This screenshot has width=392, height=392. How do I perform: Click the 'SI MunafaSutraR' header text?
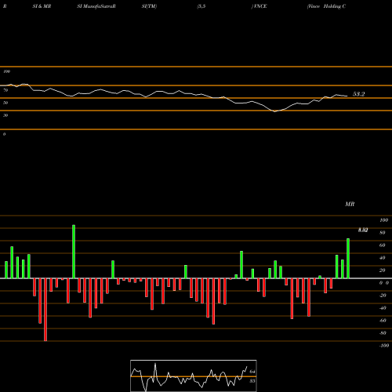[96, 6]
